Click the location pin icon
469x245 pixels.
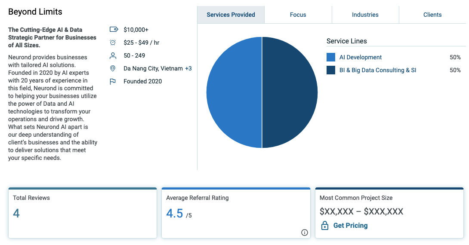click(113, 68)
